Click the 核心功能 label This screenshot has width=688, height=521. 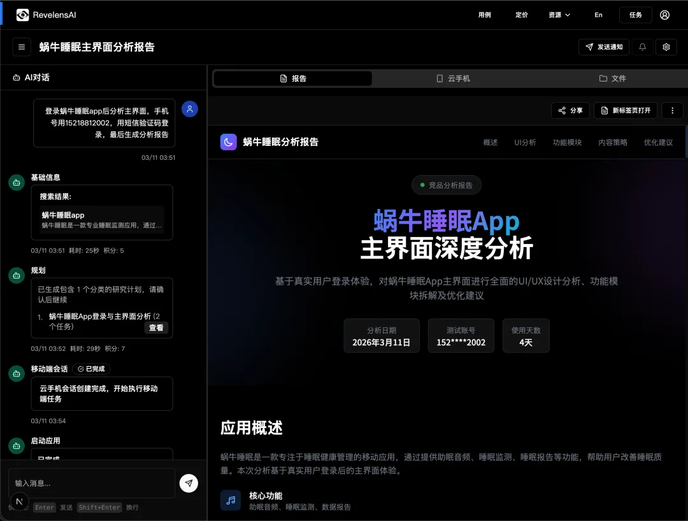point(266,496)
